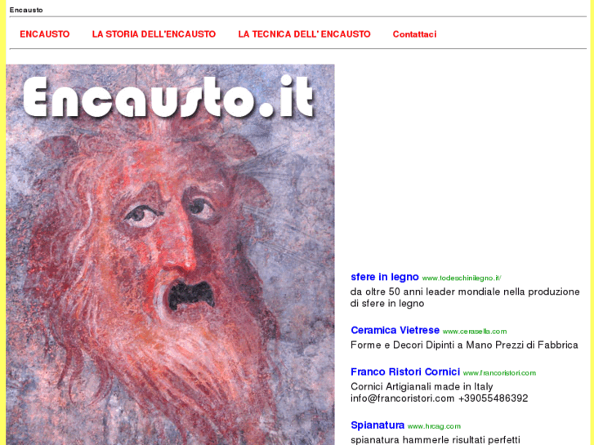The image size is (594, 445).
Task: Click 'Cornici Artigianali made in Italy' text
Action: click(422, 387)
